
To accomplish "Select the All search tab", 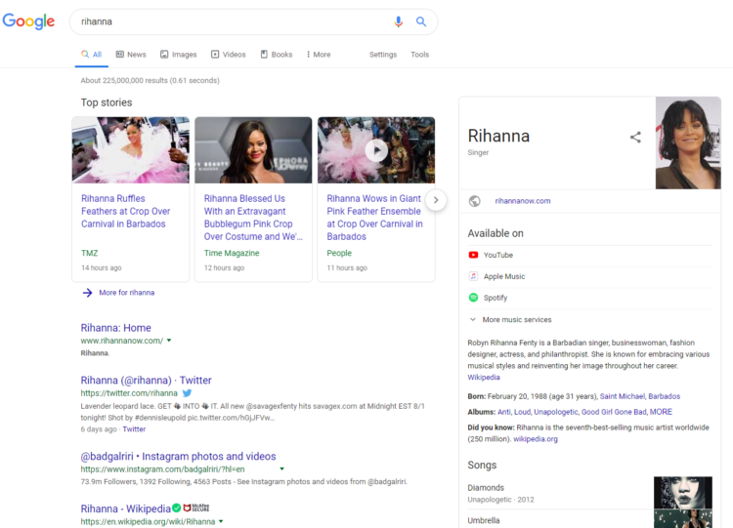I will 92,55.
